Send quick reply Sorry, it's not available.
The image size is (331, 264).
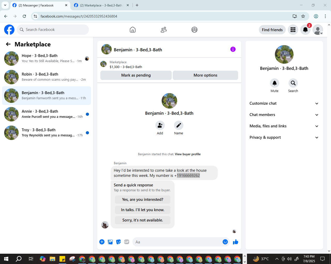pyautogui.click(x=143, y=220)
